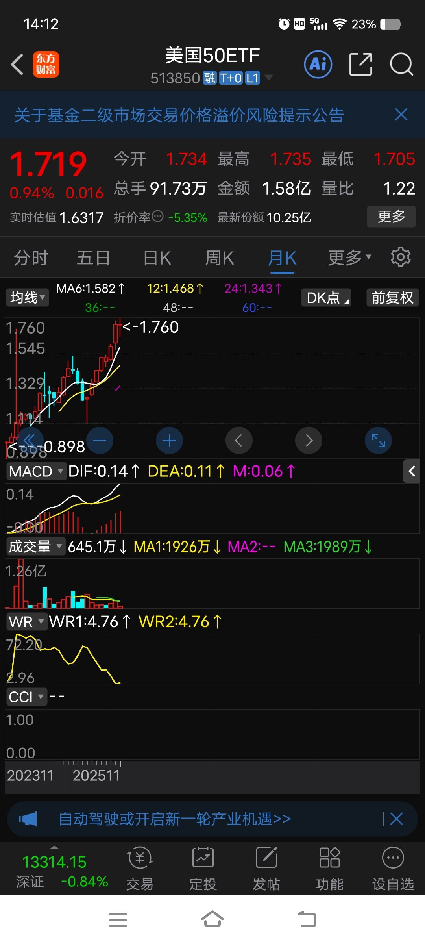Open the WR indicator dropdown
The height and width of the screenshot is (945, 425).
click(x=27, y=622)
